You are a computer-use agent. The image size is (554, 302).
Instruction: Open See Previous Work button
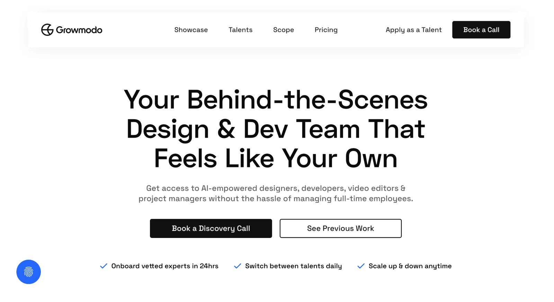(340, 228)
